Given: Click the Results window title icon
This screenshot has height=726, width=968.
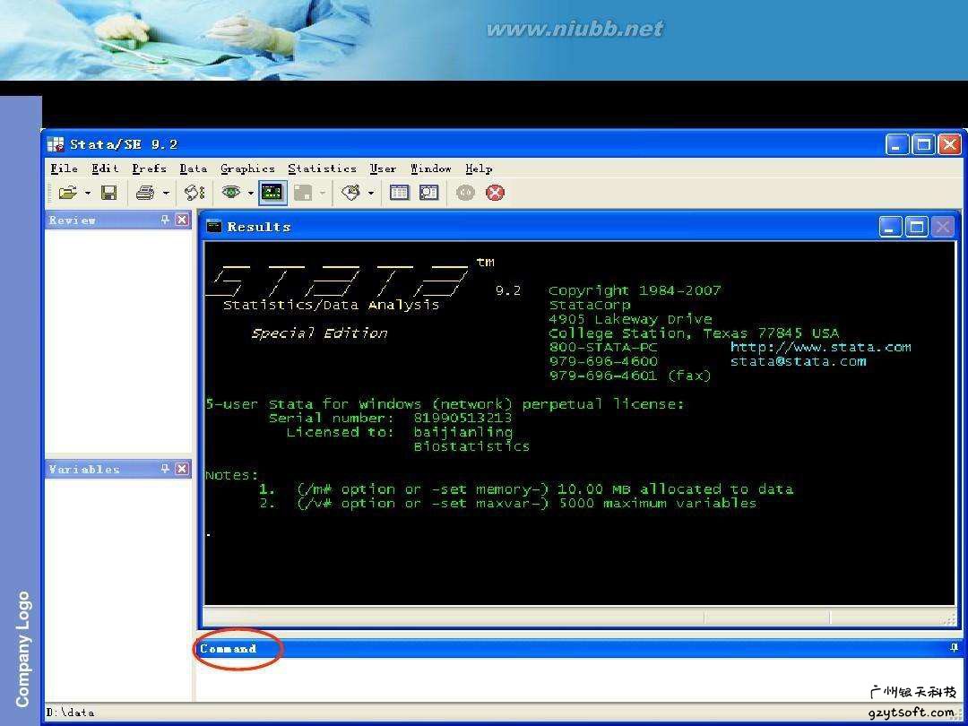Looking at the screenshot, I should pyautogui.click(x=214, y=226).
